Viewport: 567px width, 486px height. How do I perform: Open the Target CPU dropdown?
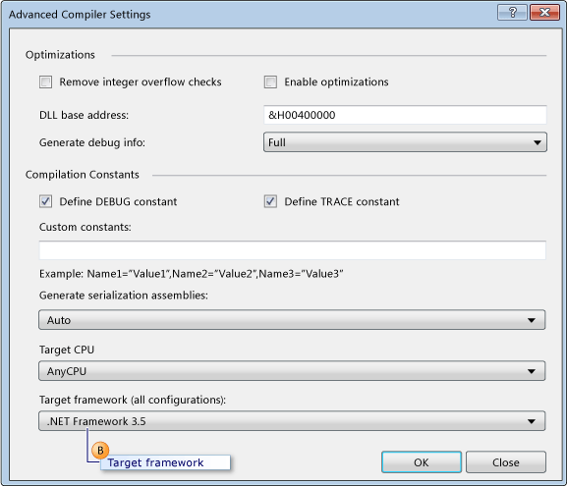pos(292,371)
